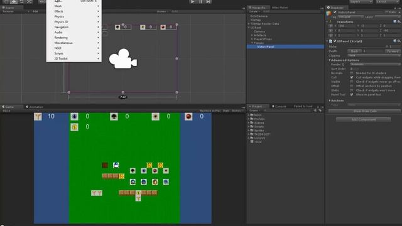Screen dimensions: 402x226
Task: Toggle the Offset checkbox
Action: [x=352, y=86]
